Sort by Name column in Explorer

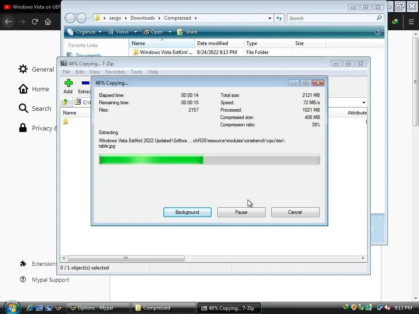162,43
